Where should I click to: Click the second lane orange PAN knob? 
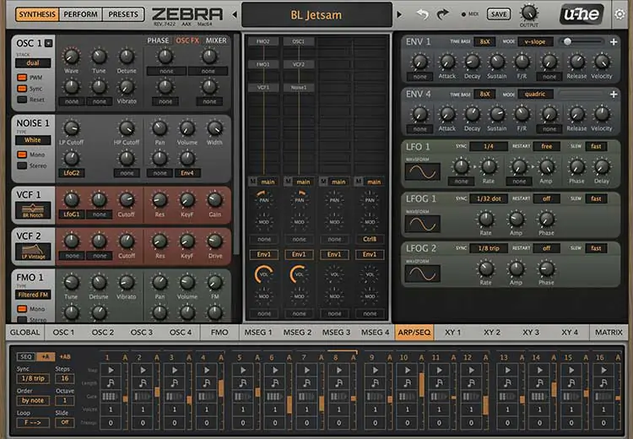(x=299, y=199)
